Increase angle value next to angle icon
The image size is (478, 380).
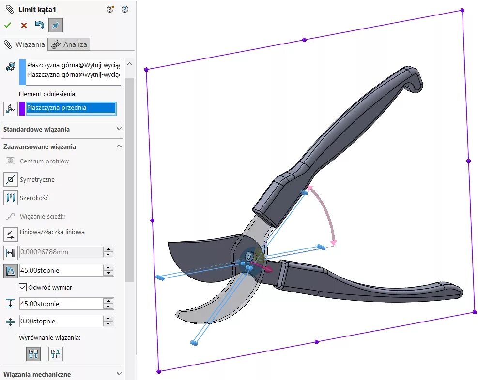(x=108, y=267)
